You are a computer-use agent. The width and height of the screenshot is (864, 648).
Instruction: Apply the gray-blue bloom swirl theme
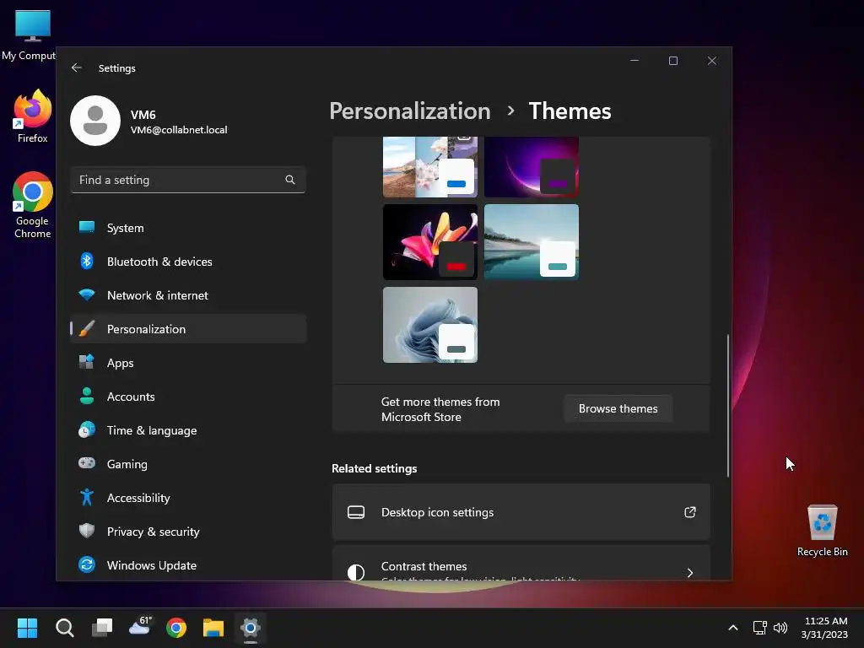(430, 325)
